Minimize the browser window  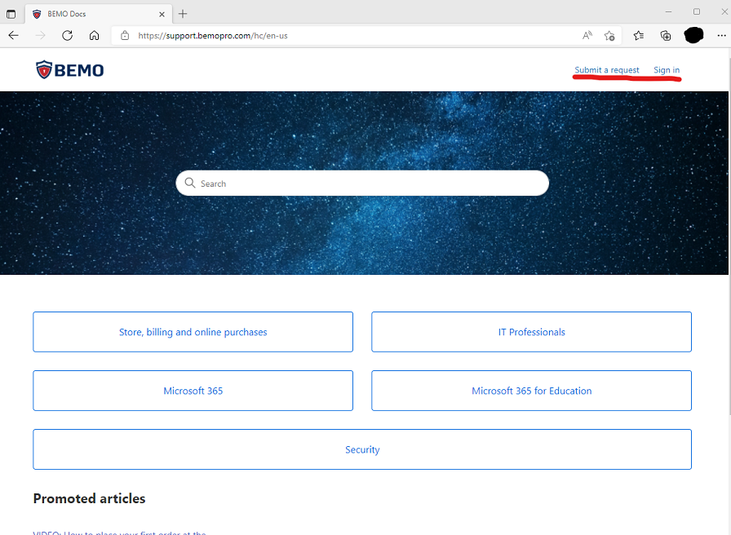click(x=668, y=11)
